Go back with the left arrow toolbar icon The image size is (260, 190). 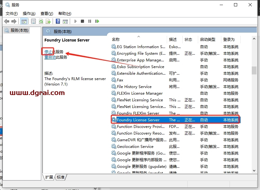pyautogui.click(x=7, y=21)
